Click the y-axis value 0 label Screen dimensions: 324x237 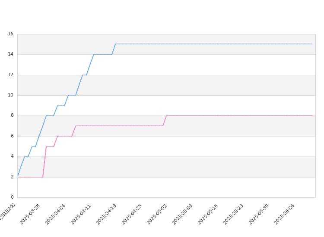click(x=12, y=197)
